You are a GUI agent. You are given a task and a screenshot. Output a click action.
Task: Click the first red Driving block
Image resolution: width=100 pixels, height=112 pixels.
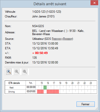(x=40, y=92)
